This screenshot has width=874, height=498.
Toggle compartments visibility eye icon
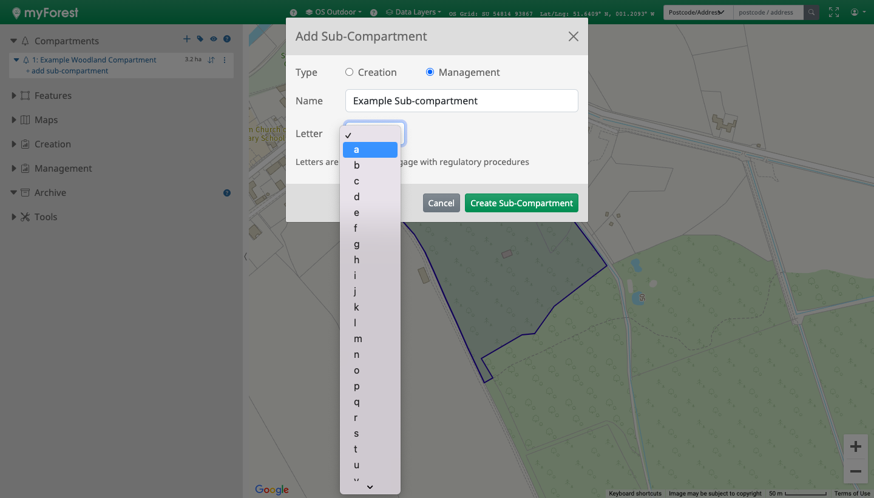[x=214, y=39]
